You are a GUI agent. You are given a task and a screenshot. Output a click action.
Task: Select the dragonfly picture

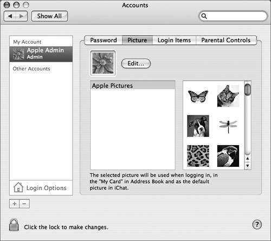click(228, 126)
